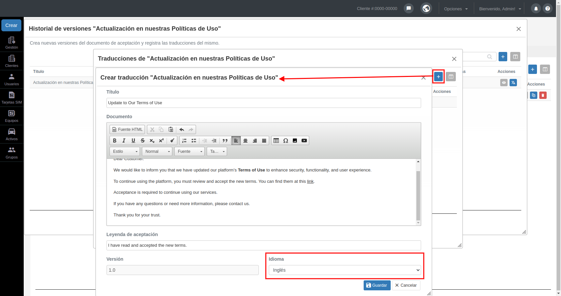Toggle bold formatting in the editor
The height and width of the screenshot is (296, 561).
(x=115, y=141)
